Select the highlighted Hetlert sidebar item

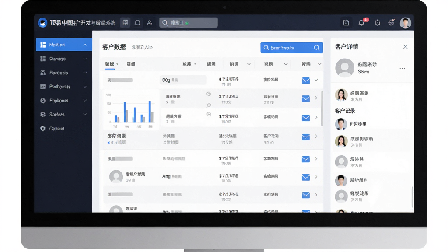click(64, 45)
